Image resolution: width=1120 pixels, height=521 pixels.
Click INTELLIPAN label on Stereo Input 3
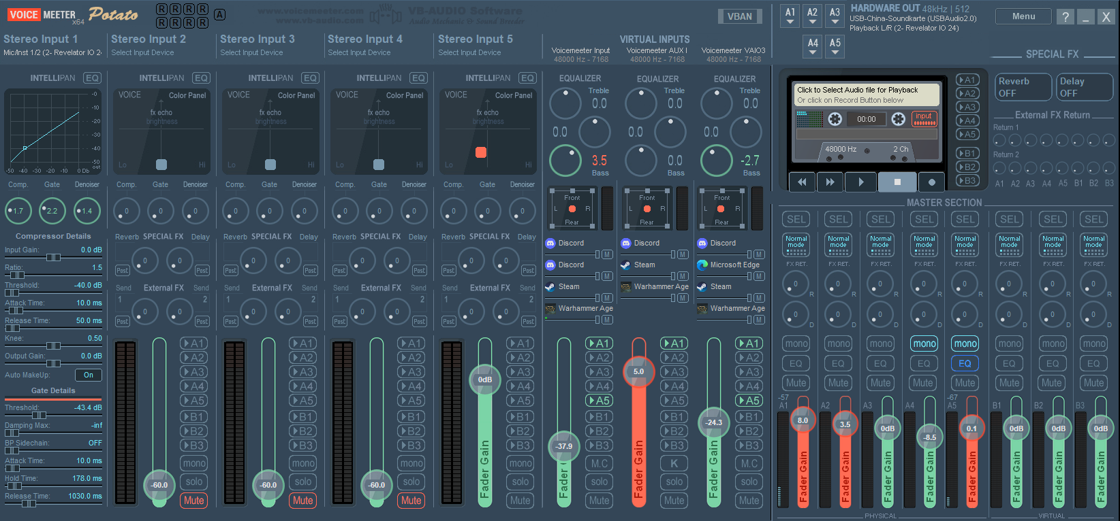[270, 78]
